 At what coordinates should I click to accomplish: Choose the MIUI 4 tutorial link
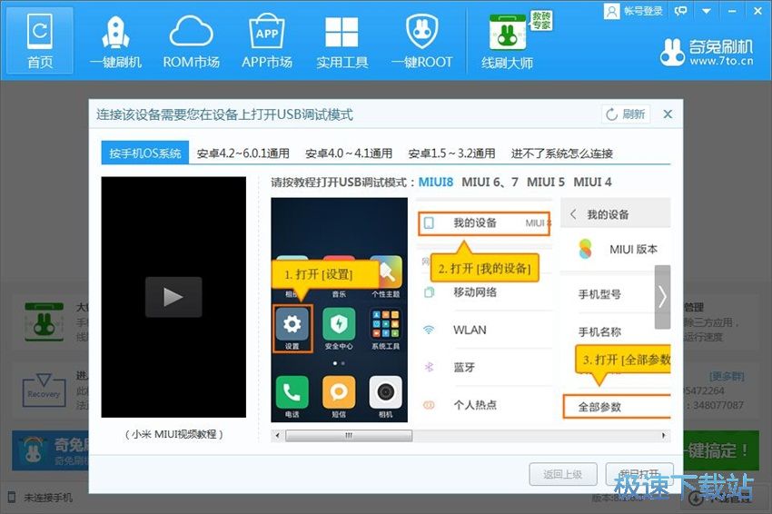[593, 183]
